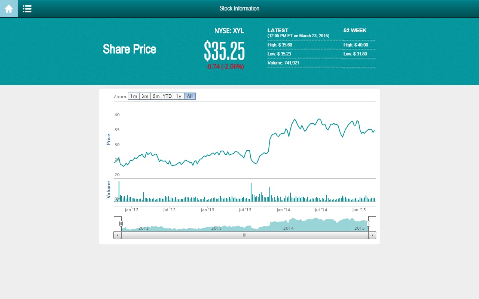The height and width of the screenshot is (299, 479).
Task: Click the 30 price axis label
Action: [x=117, y=145]
